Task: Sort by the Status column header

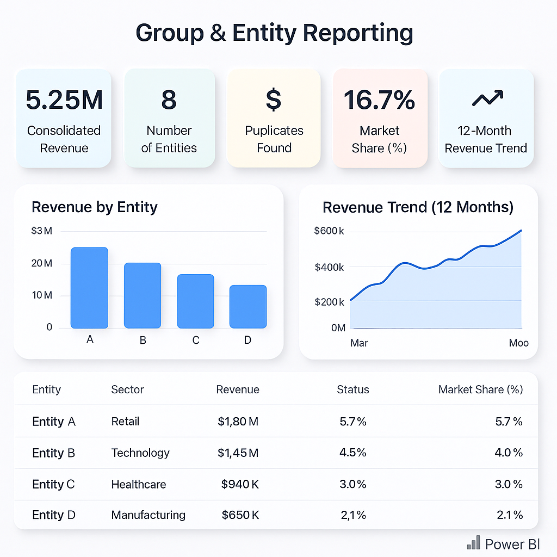Action: [352, 389]
